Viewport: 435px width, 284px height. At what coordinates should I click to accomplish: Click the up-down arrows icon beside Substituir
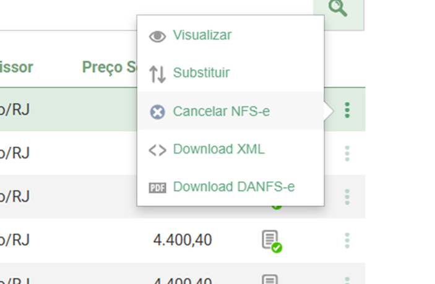(158, 74)
